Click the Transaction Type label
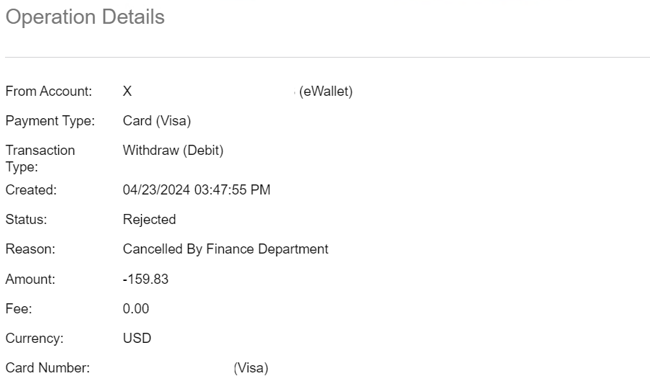The image size is (650, 389). point(40,158)
